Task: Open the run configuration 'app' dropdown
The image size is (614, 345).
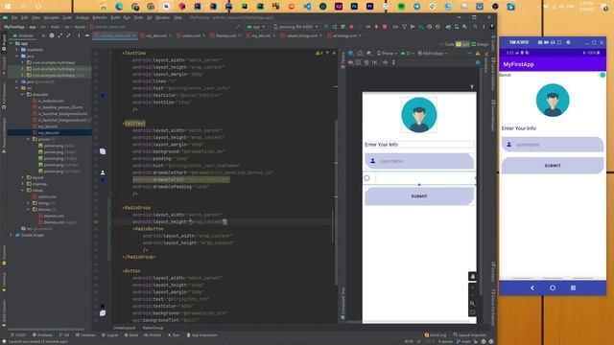Action: (256, 27)
